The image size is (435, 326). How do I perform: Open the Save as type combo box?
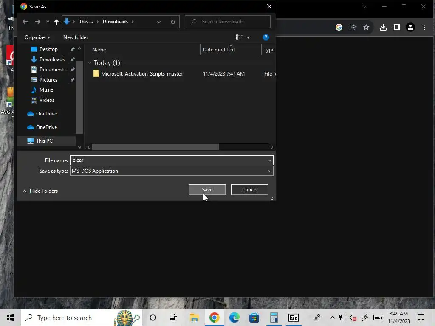coord(172,171)
